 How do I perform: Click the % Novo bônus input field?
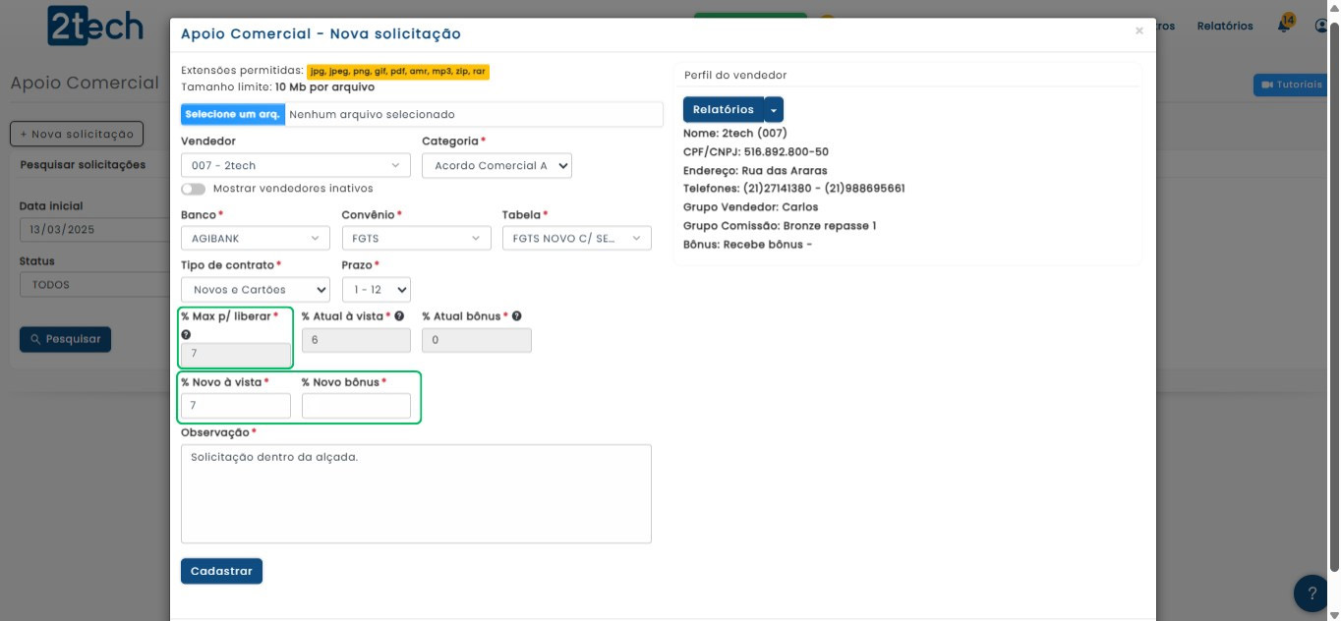coord(356,406)
